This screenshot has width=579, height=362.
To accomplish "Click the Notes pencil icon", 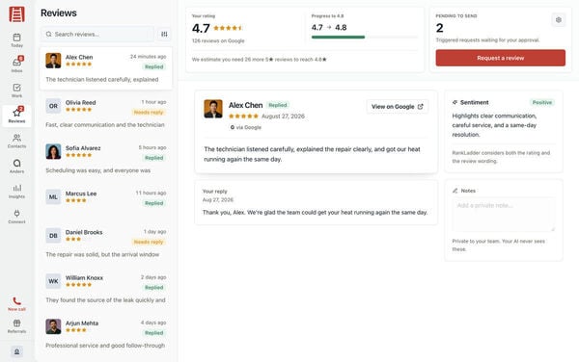I will 455,191.
